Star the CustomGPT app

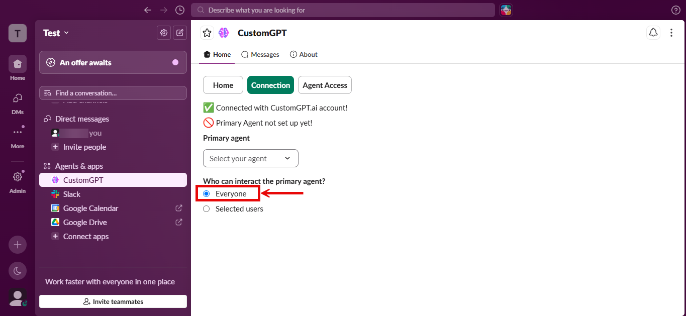coord(207,33)
